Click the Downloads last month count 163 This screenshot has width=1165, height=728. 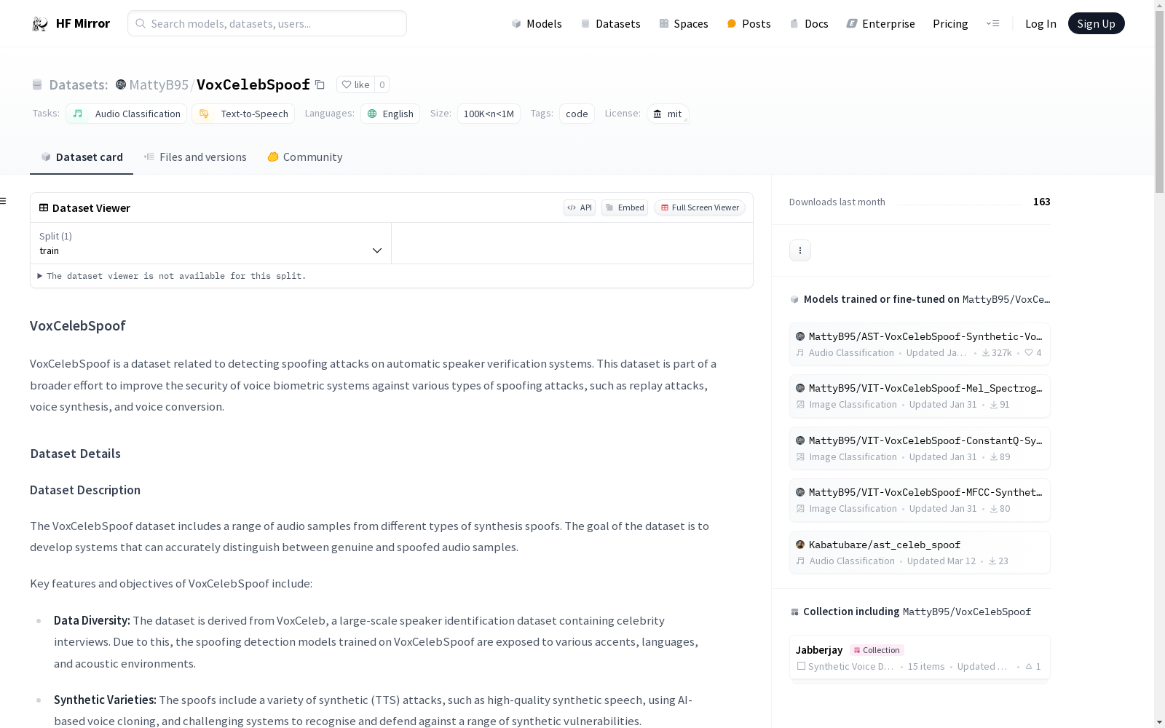[x=1041, y=202]
